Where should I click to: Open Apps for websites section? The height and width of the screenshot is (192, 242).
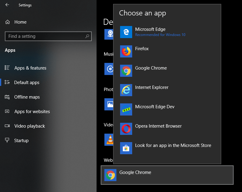coord(32,112)
